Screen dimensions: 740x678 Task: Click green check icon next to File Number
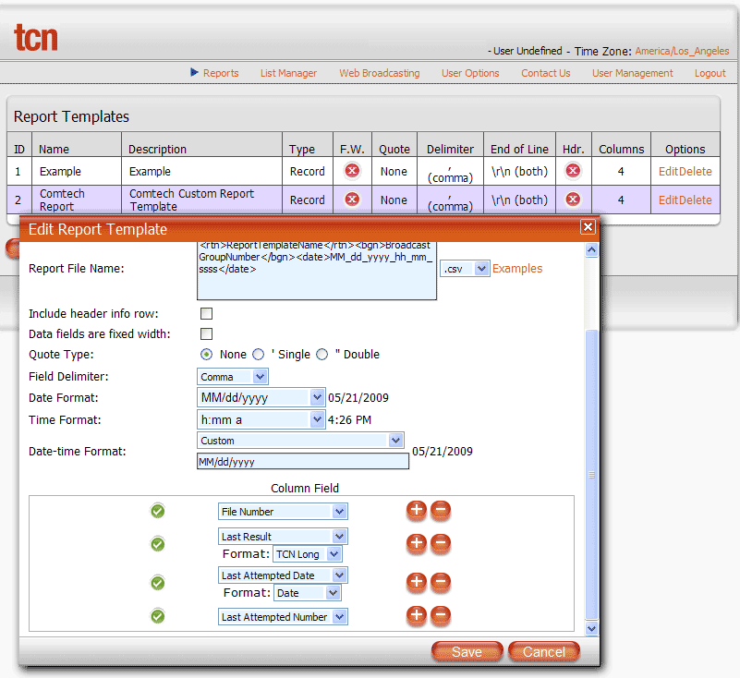(158, 511)
